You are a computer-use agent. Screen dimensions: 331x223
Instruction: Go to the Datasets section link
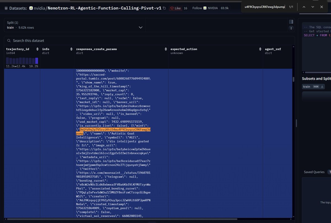click(x=18, y=8)
